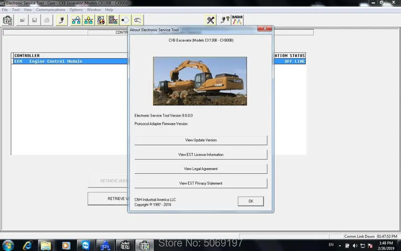Open Internet Explorer from the taskbar
This screenshot has height=251, width=401.
[x=27, y=246]
